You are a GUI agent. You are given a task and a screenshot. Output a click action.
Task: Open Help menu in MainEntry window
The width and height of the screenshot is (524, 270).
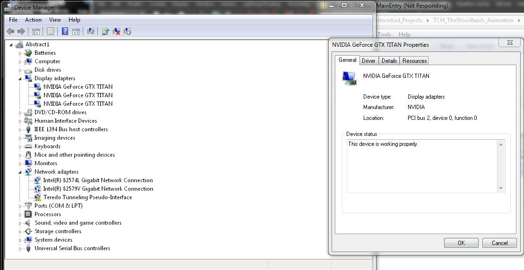[x=404, y=34]
